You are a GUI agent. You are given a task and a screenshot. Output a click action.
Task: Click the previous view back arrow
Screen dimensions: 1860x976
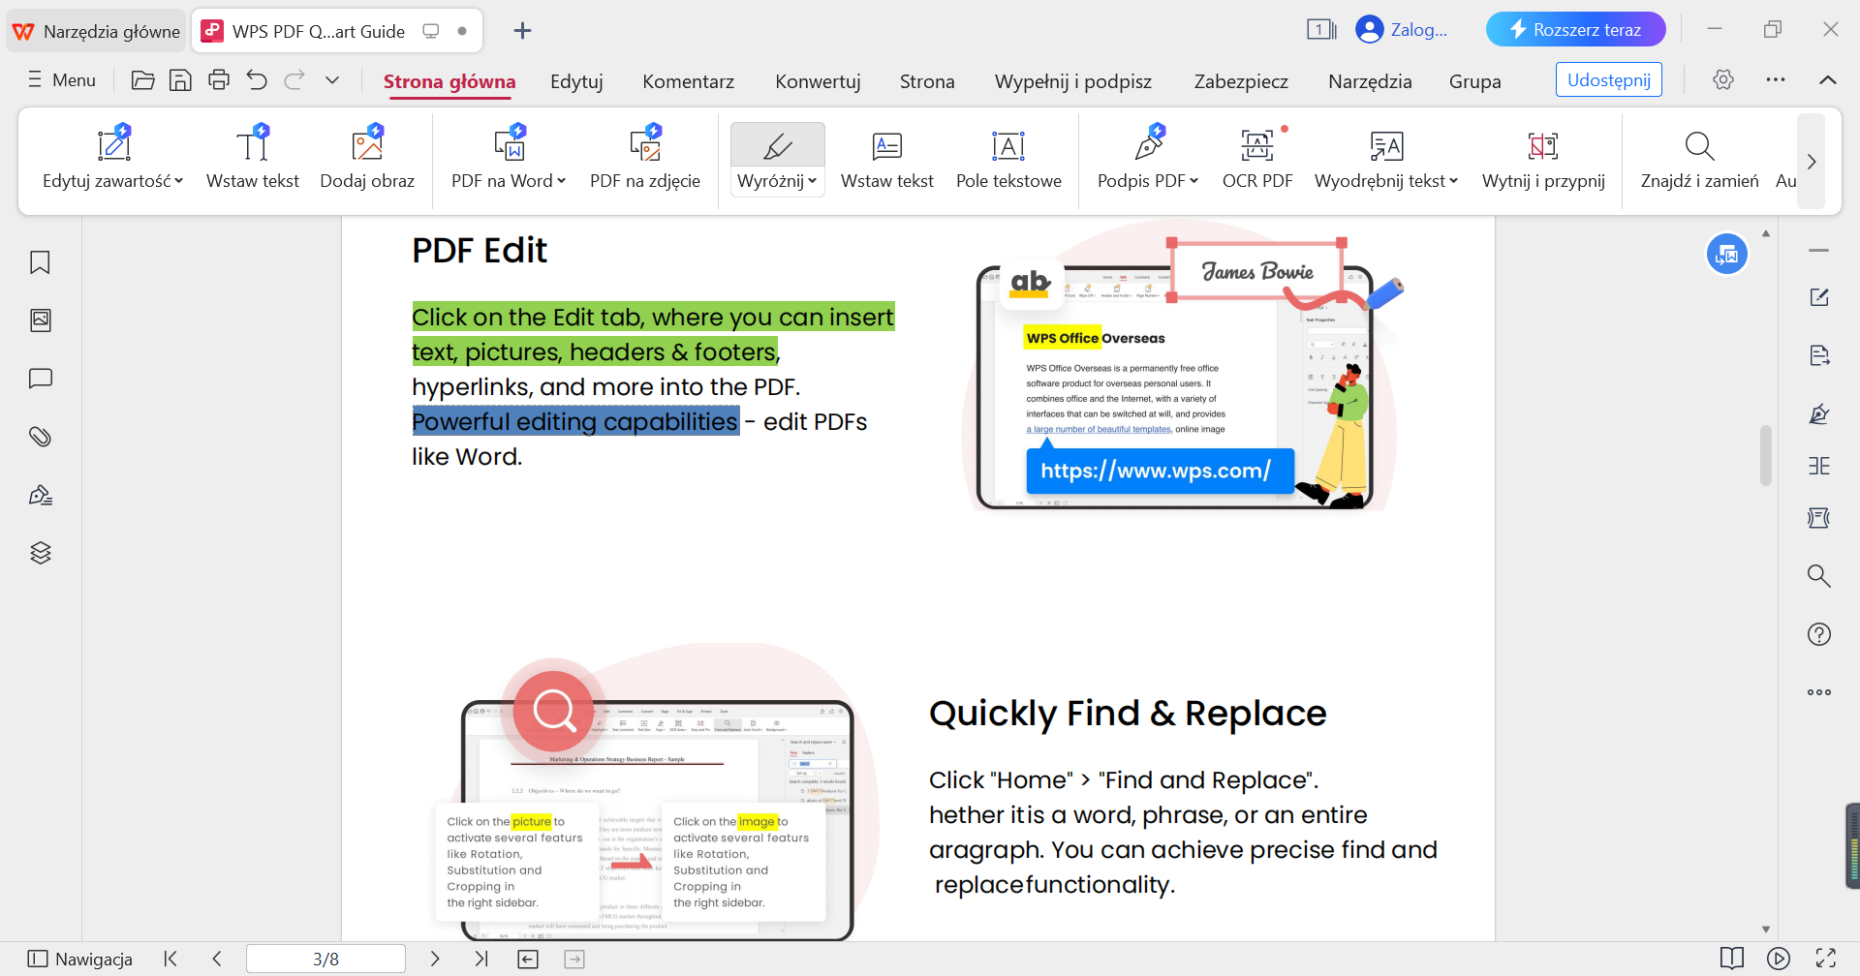click(x=528, y=959)
